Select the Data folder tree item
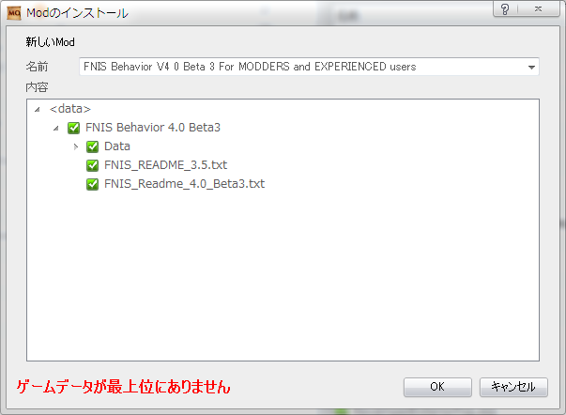This screenshot has height=415, width=566. coord(117,146)
